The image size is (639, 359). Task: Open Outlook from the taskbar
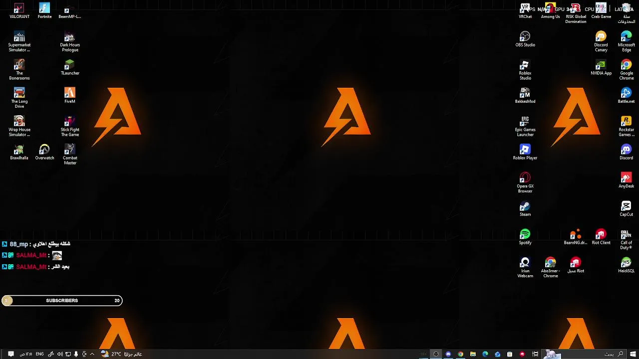pyautogui.click(x=497, y=354)
